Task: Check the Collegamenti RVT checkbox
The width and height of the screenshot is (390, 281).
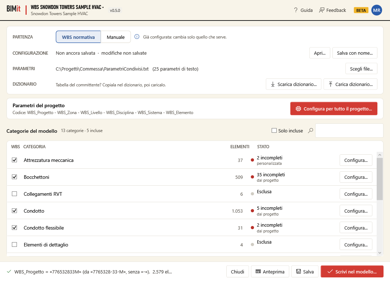Action: coord(14,194)
